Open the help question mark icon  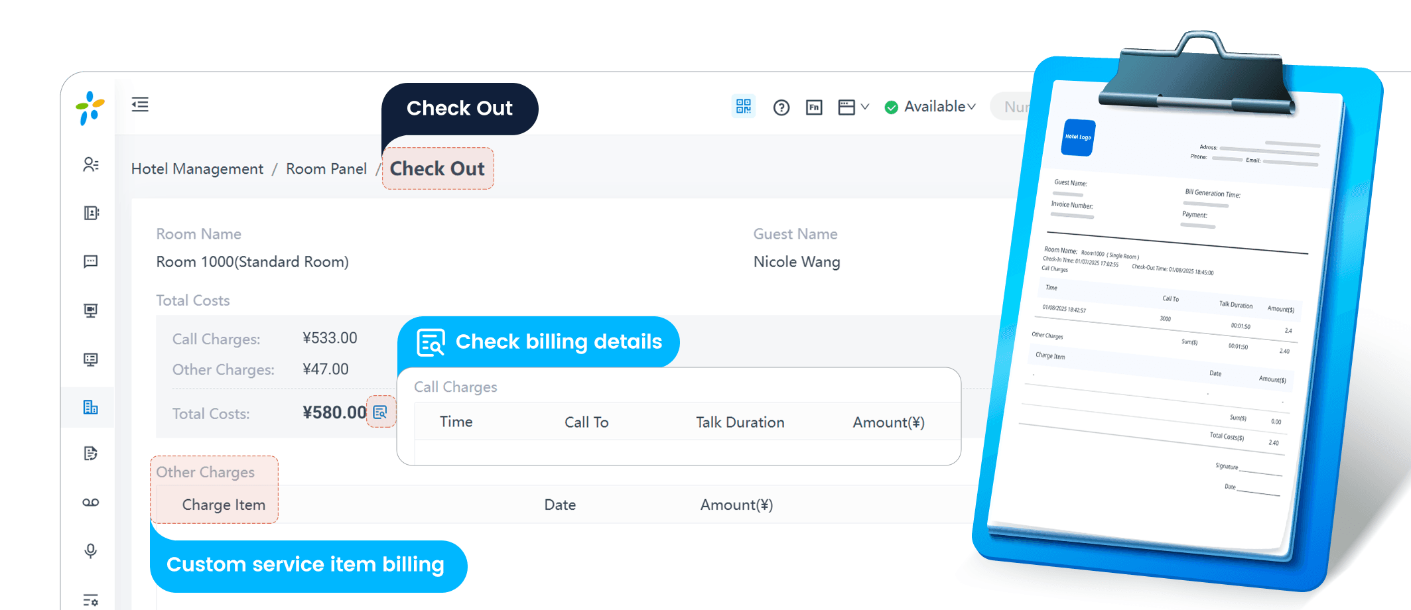[781, 107]
